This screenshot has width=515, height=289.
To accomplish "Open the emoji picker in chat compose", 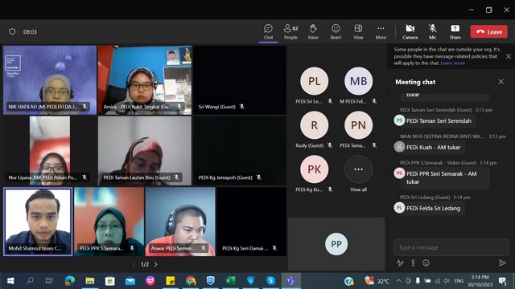I will [426, 263].
